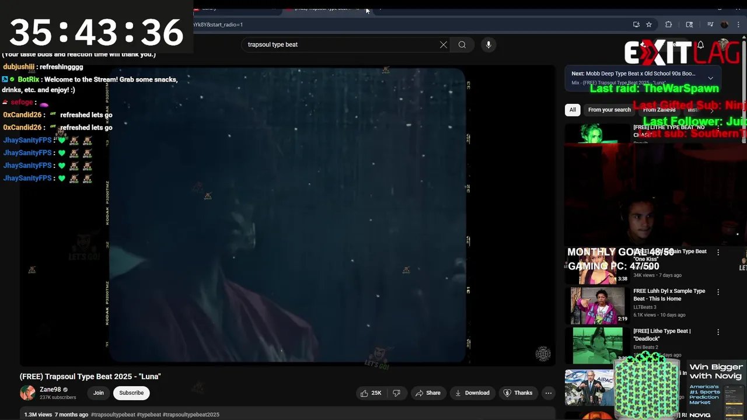Click the "237K subscribers" text
Viewport: 747px width, 420px height.
(58, 398)
